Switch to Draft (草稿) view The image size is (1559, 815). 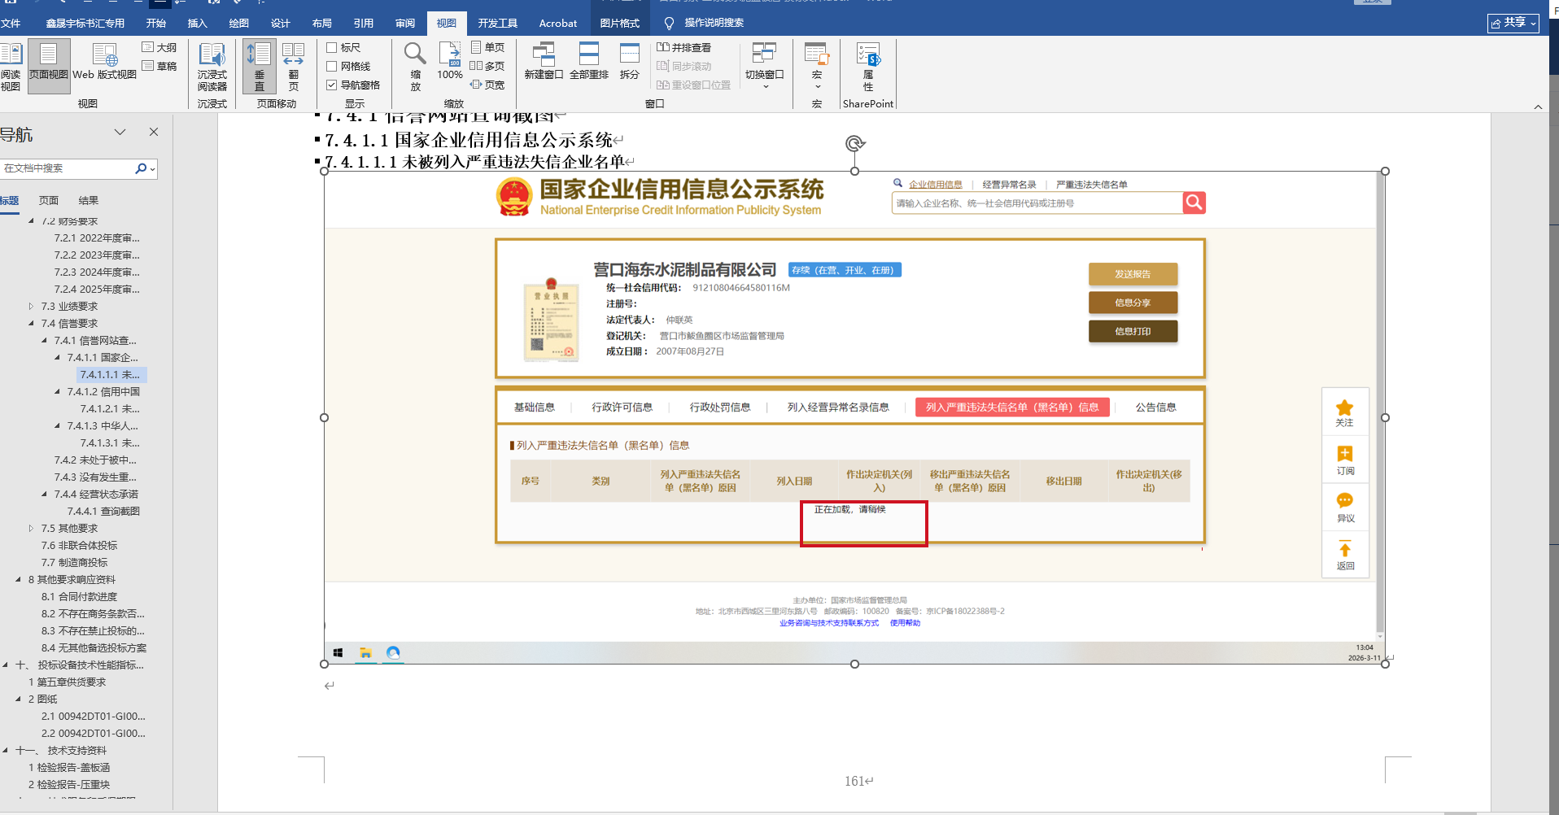(x=159, y=67)
